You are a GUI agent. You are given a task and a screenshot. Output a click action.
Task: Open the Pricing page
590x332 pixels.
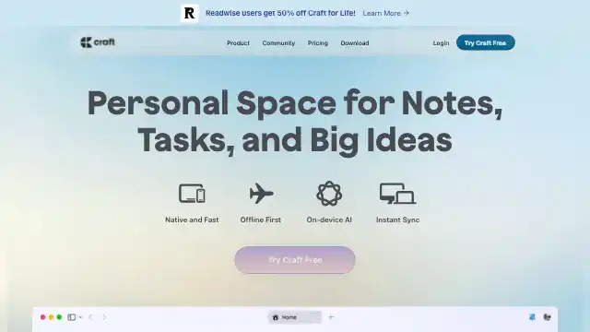[317, 43]
